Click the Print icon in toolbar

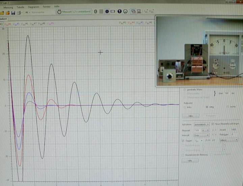[19, 13]
